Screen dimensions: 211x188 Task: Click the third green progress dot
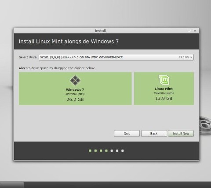tap(101, 151)
